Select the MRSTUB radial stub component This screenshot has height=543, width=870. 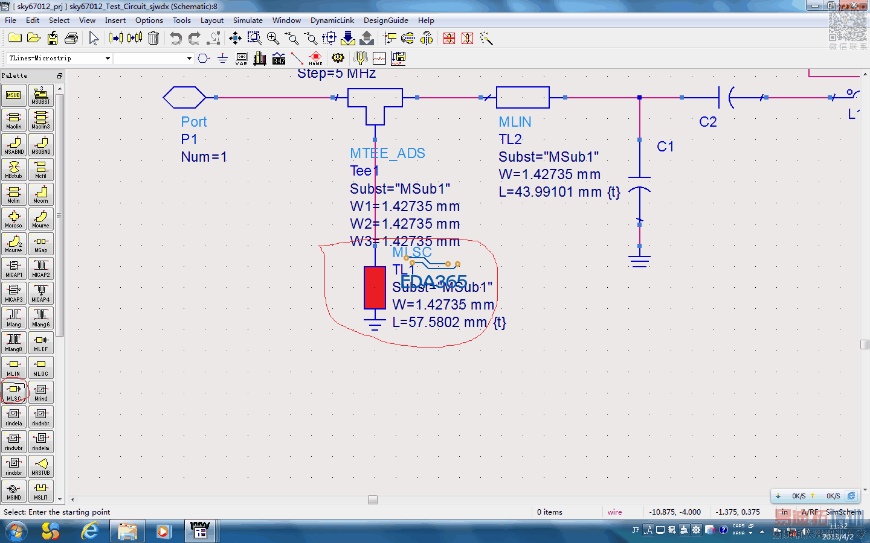pos(41,466)
